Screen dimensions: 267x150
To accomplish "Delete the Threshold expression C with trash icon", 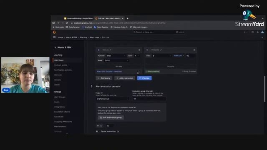I will tap(194, 50).
